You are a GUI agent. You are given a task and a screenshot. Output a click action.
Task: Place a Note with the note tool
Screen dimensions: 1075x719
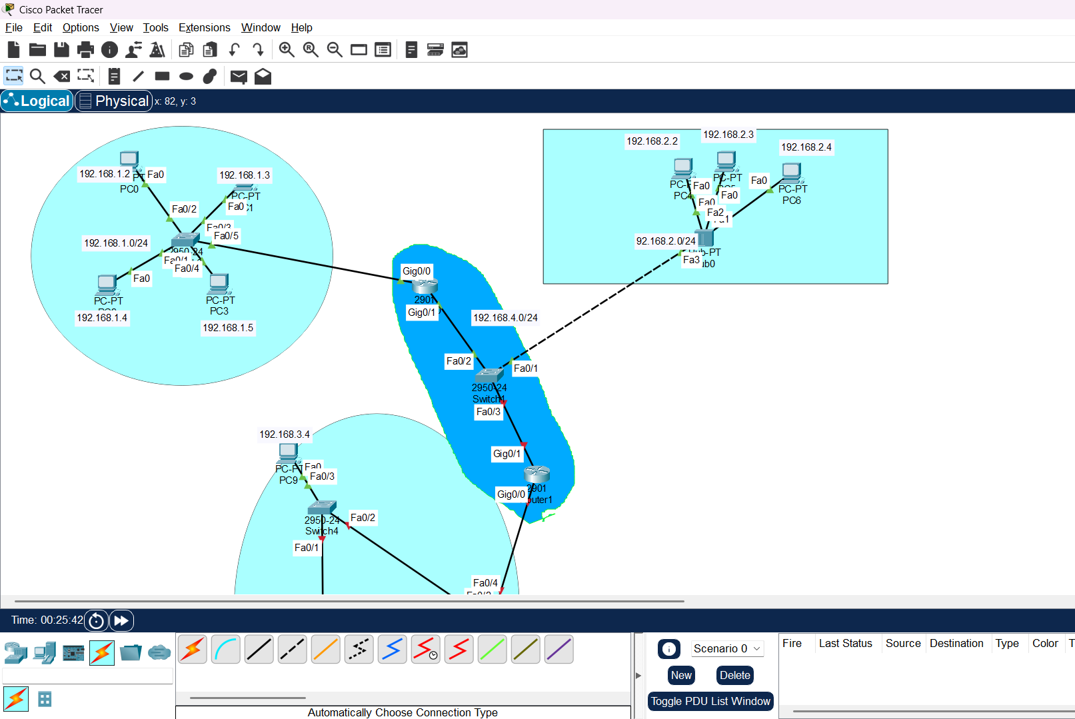click(114, 76)
